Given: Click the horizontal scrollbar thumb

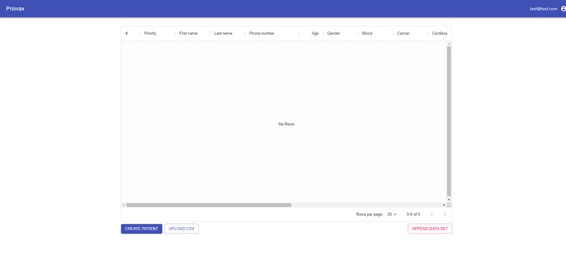Looking at the screenshot, I should click(x=209, y=205).
